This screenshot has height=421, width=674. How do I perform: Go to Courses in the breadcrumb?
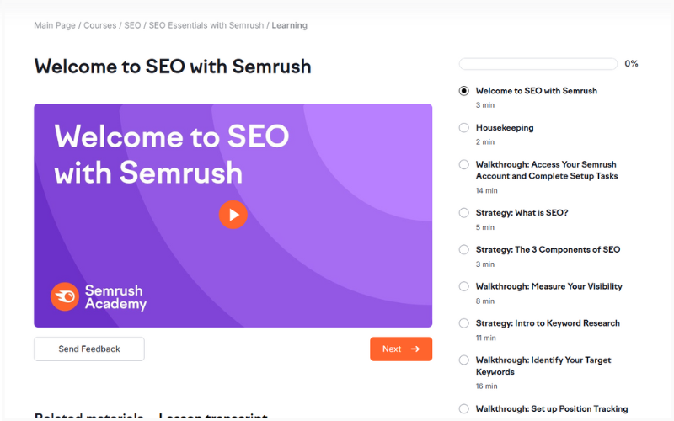99,25
